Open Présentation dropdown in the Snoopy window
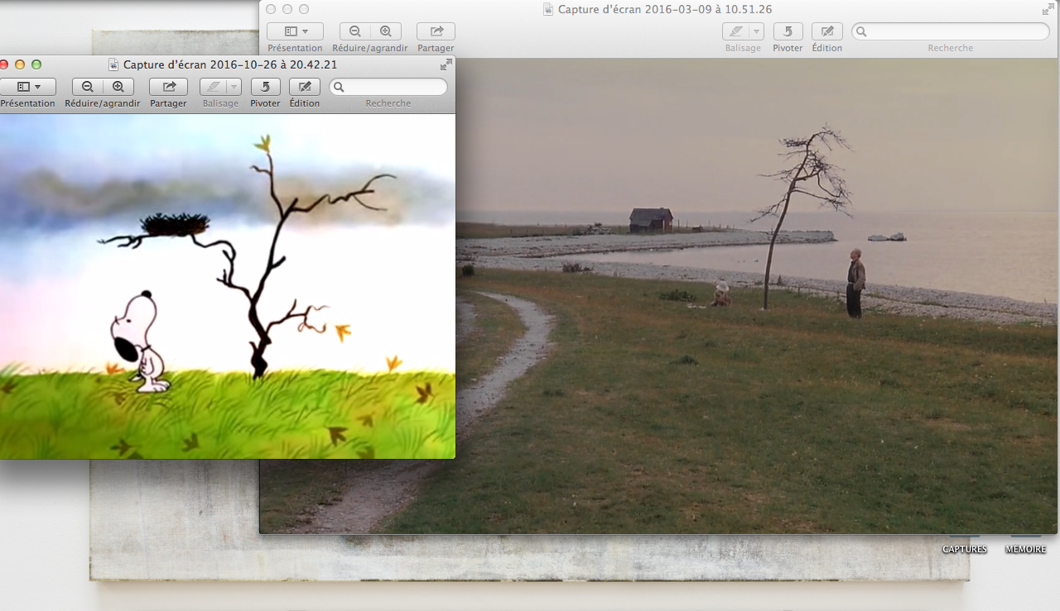 [27, 87]
